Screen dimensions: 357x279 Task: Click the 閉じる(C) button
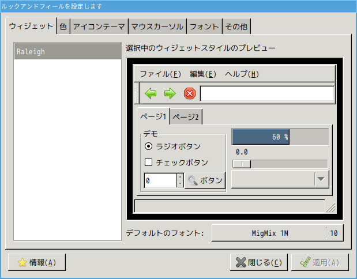click(259, 262)
